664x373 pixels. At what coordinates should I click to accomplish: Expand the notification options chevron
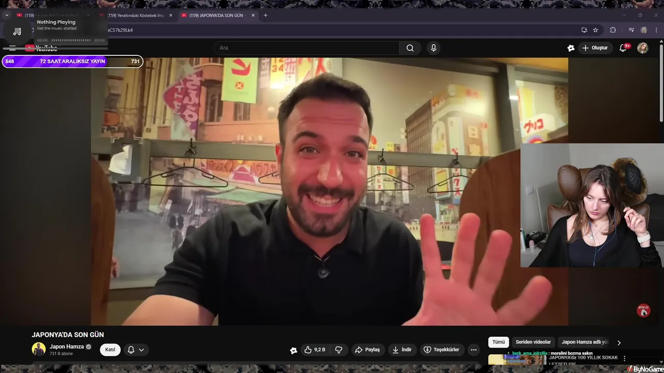pyautogui.click(x=141, y=350)
